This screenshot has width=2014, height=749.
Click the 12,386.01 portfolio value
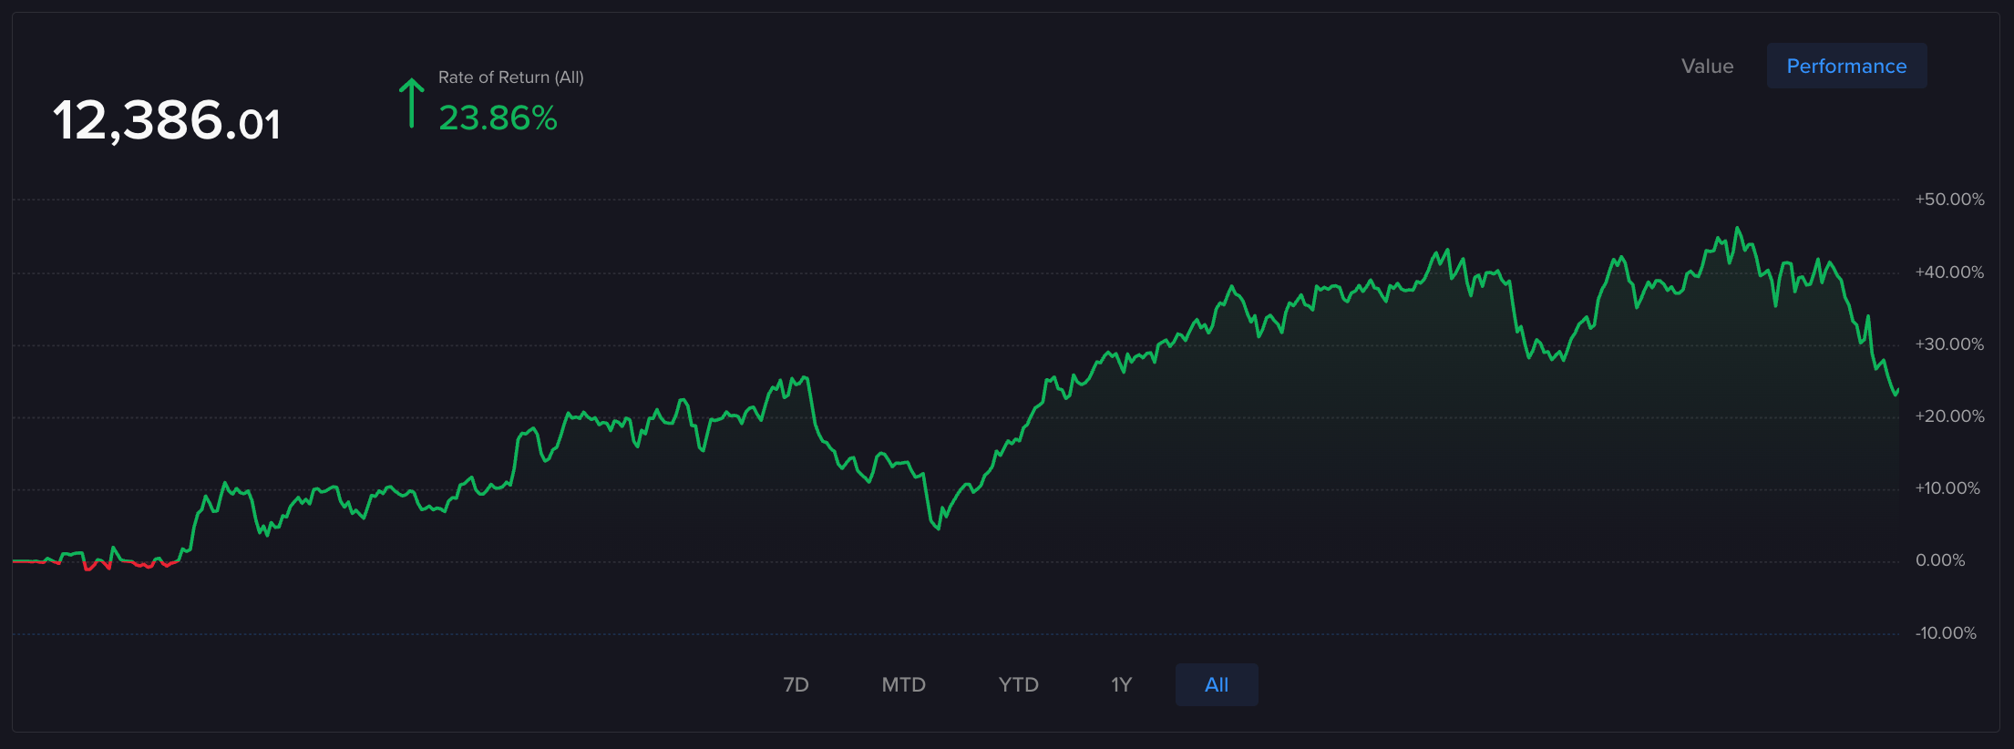click(x=167, y=120)
